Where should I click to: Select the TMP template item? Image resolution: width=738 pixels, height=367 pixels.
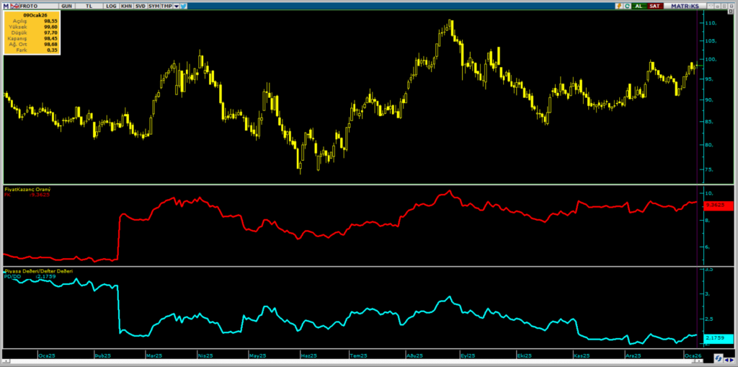click(166, 5)
